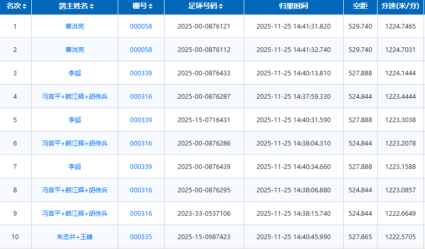Open owner 曹洪亮 in rank 1 row
Viewport: 425px width, 249px height.
74,27
